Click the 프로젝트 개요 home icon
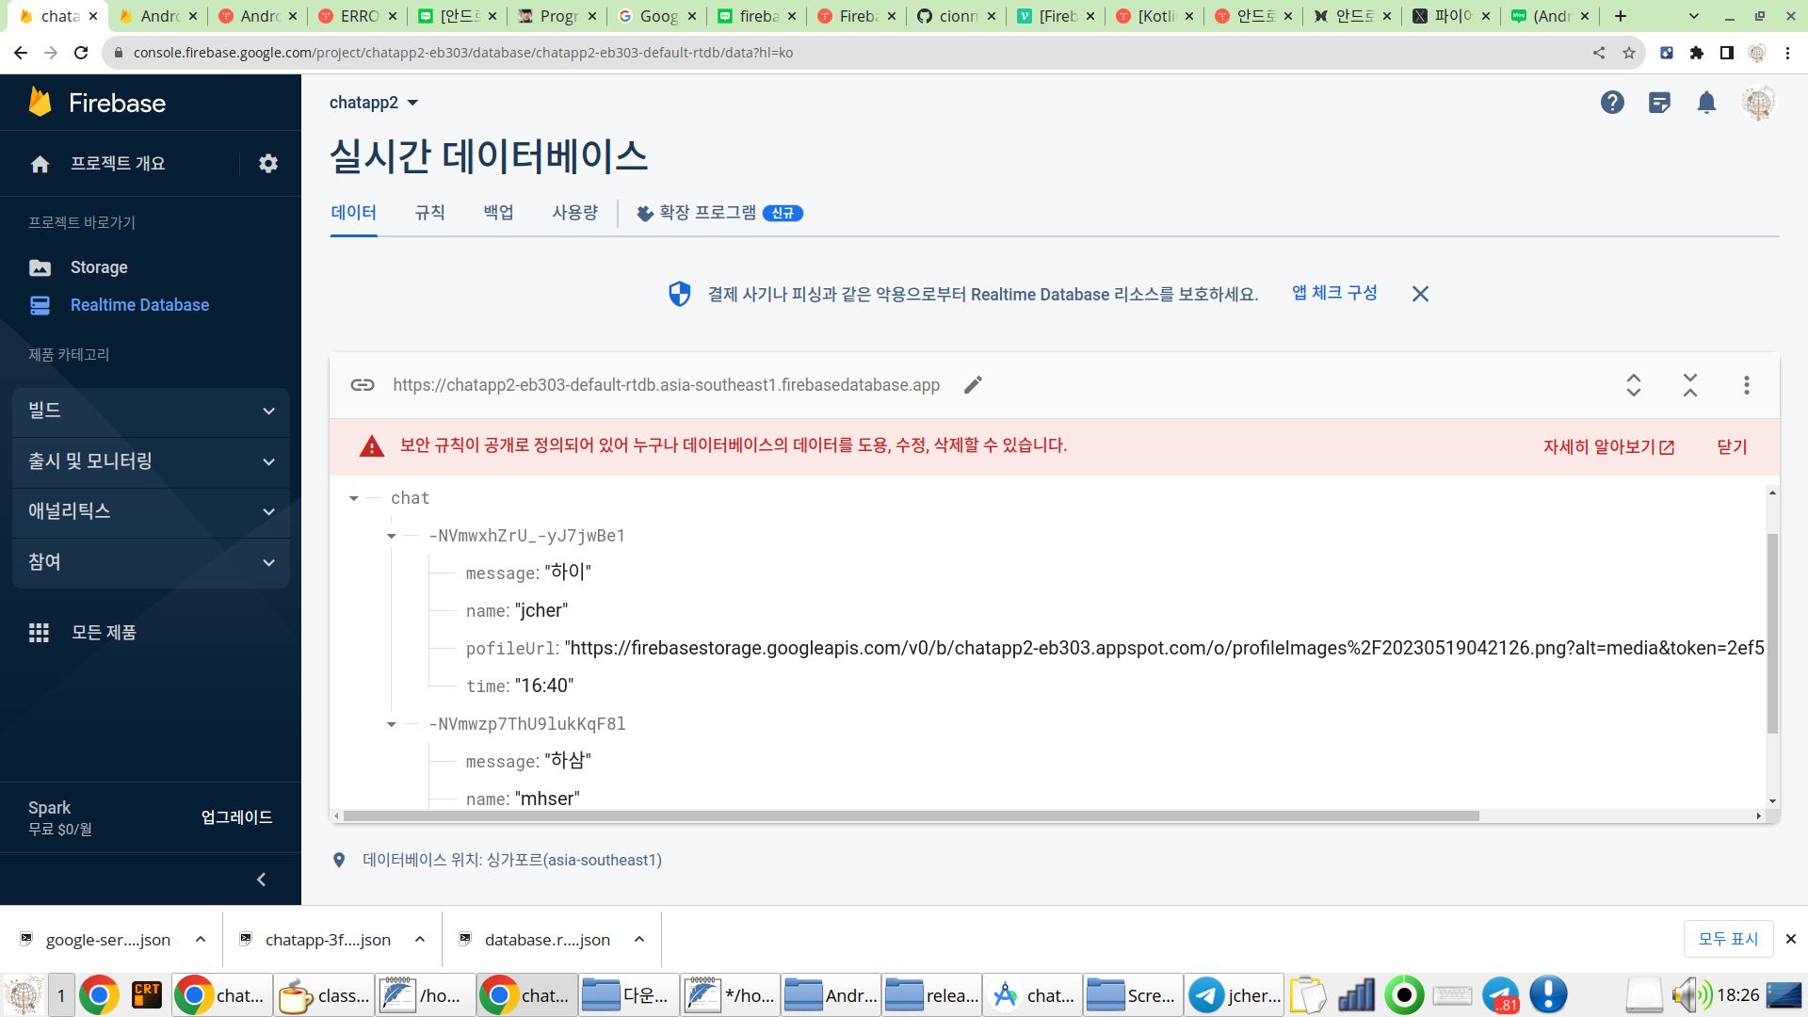 pyautogui.click(x=40, y=164)
